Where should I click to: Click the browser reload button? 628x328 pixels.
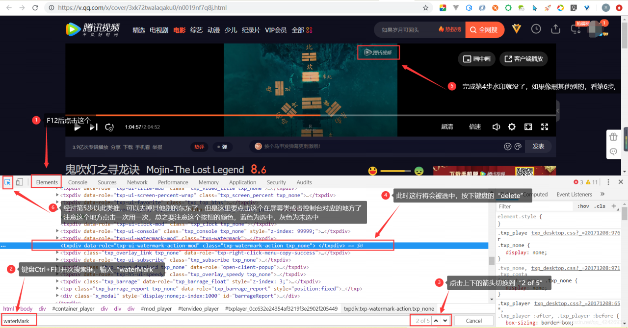tap(36, 8)
